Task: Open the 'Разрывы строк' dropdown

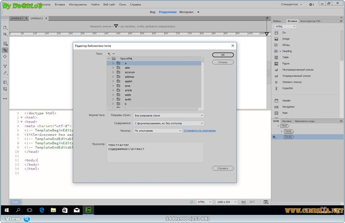Action: click(169, 115)
